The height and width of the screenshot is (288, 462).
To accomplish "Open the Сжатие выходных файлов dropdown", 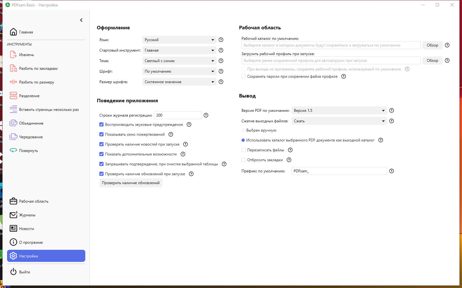I will tap(339, 121).
